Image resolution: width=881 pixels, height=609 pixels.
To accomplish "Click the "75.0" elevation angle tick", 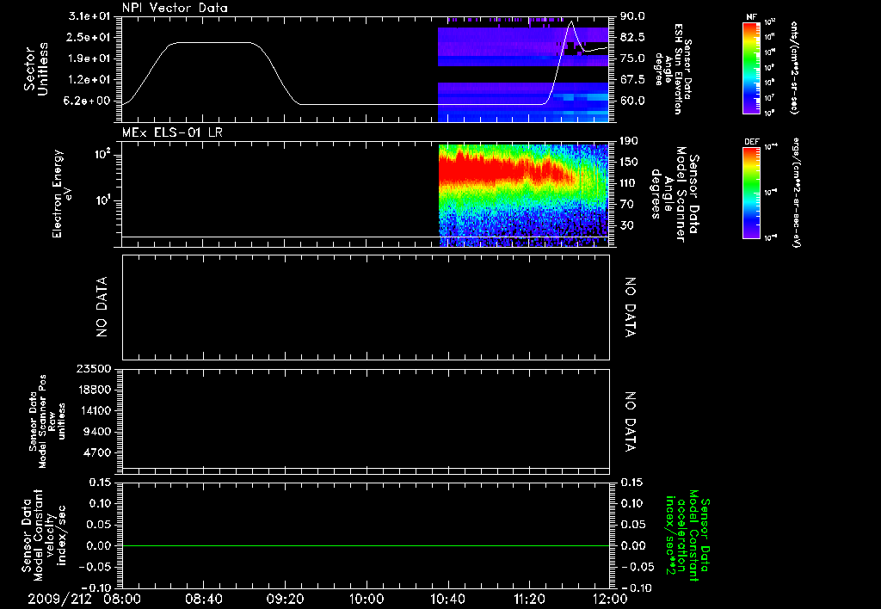I will point(632,58).
